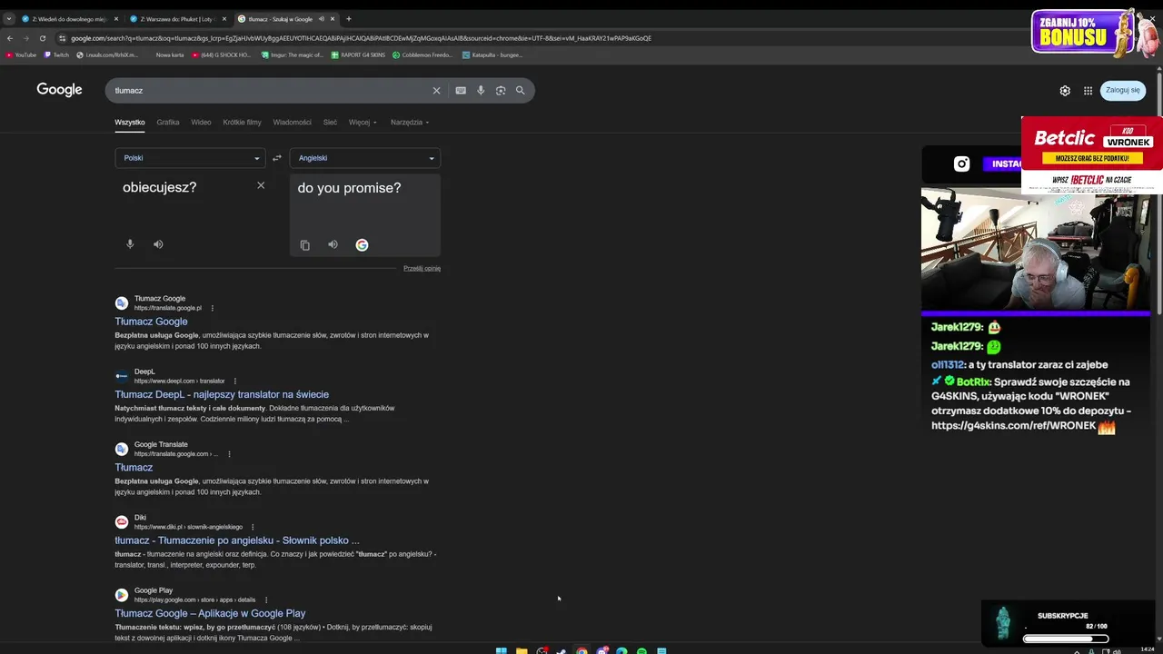Open the Tłumacz Google result link

coord(151,322)
